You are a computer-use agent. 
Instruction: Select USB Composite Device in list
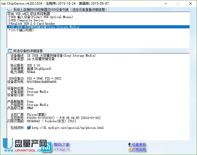(27, 20)
